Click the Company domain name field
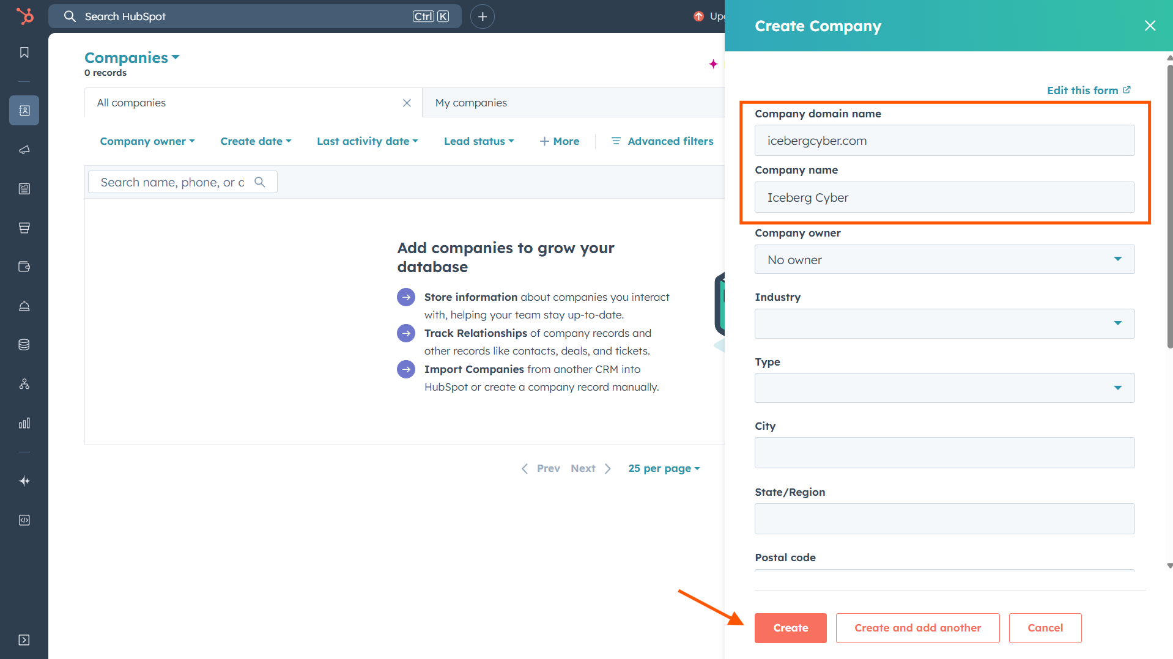 (944, 141)
